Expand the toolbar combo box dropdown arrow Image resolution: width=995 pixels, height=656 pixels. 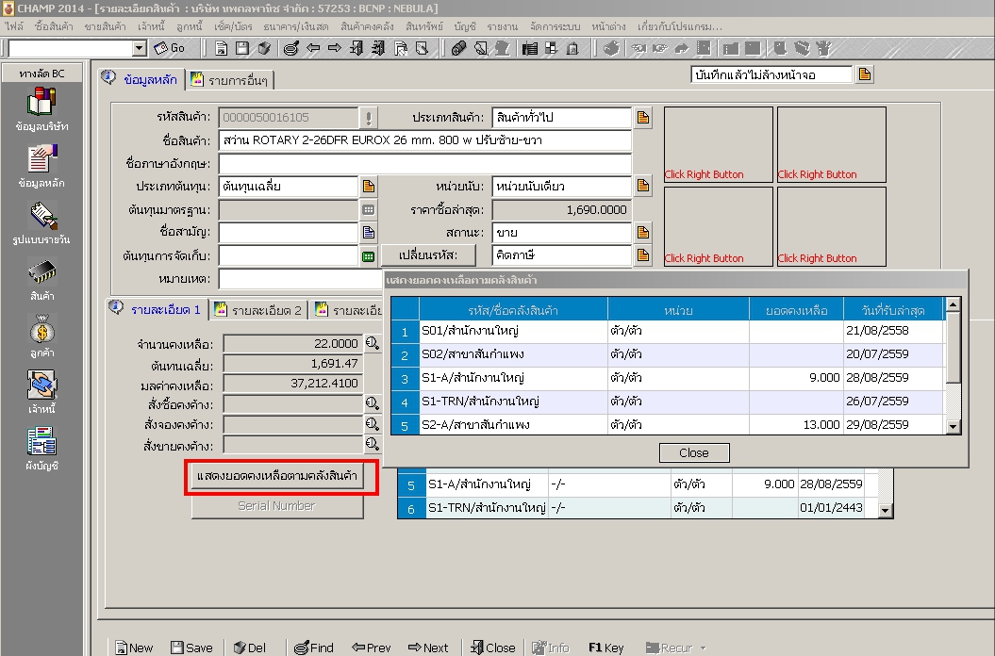140,48
